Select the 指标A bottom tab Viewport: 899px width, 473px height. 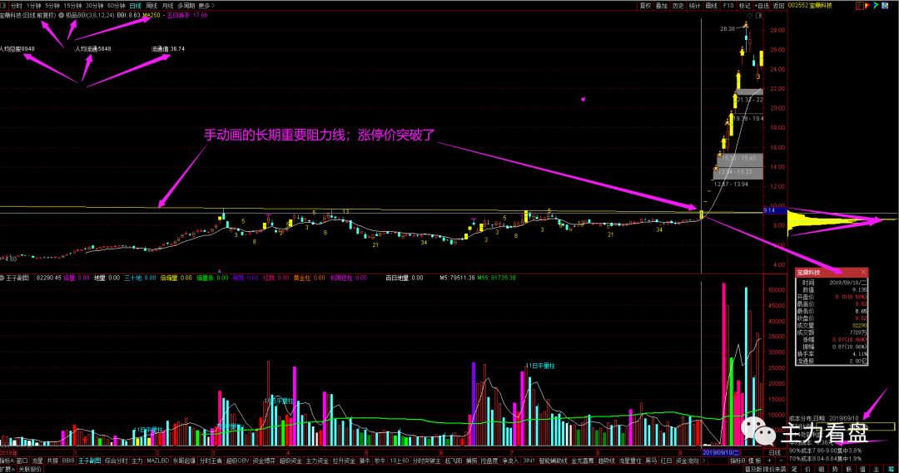pyautogui.click(x=7, y=461)
